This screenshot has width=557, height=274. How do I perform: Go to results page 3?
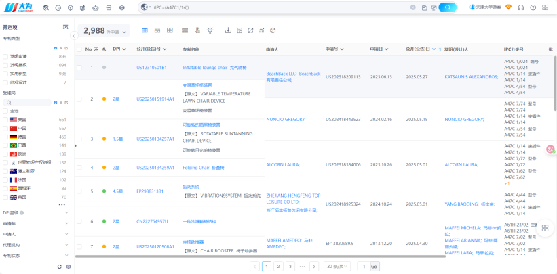click(x=290, y=266)
